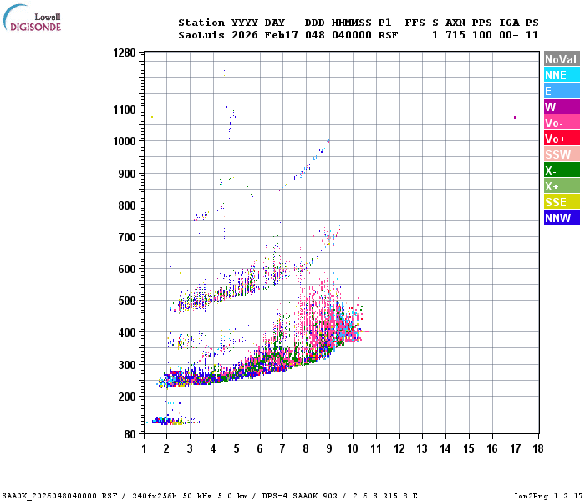Click the station name SaoLuis

coord(201,35)
